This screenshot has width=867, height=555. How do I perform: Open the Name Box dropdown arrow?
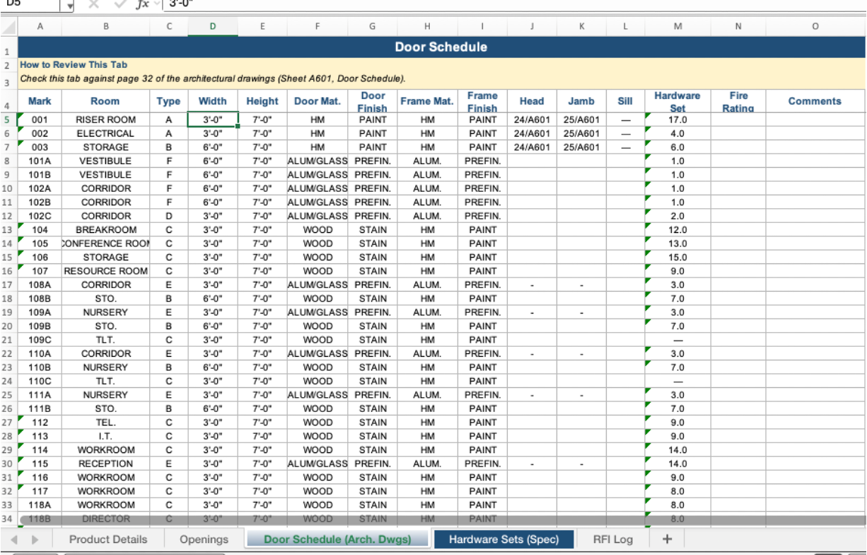(69, 5)
